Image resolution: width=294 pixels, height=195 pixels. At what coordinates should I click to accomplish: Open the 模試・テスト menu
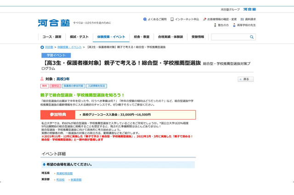79,37
